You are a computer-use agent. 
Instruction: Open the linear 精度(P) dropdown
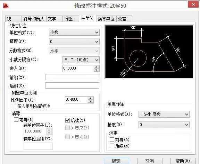[x=74, y=42]
